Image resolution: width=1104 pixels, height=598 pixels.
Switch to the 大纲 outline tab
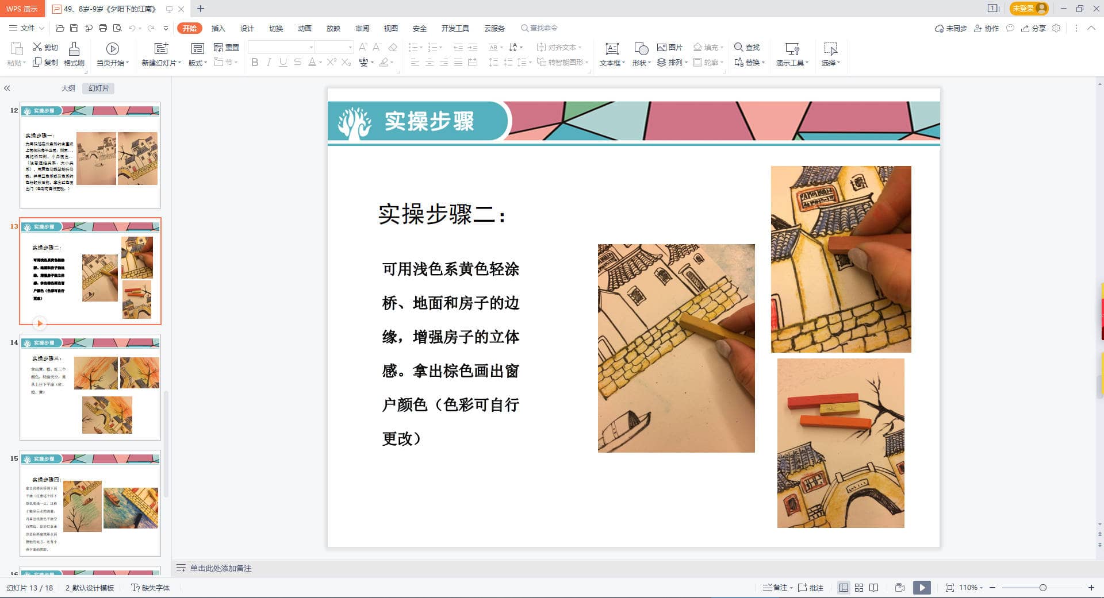68,88
